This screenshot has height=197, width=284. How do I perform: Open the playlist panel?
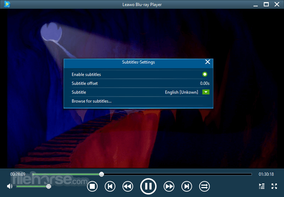pos(262,186)
